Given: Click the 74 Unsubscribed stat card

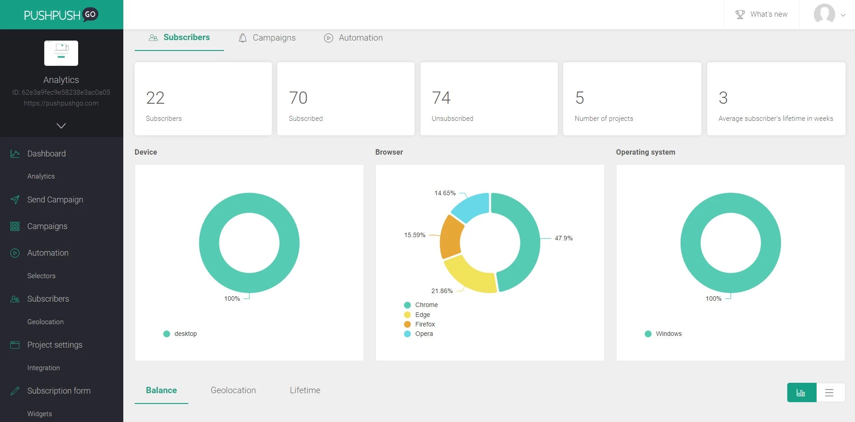Looking at the screenshot, I should pyautogui.click(x=489, y=99).
